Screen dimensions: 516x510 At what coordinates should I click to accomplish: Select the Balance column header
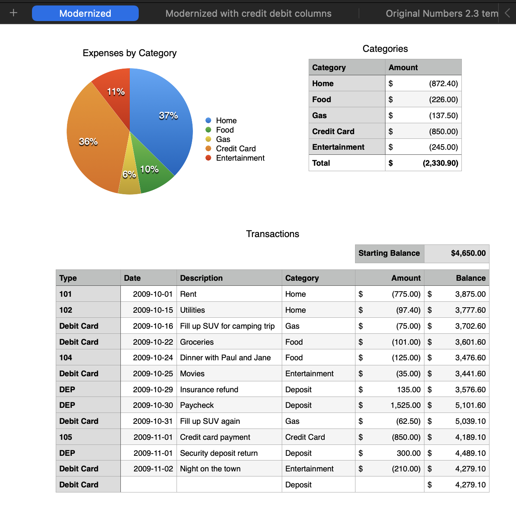(456, 278)
